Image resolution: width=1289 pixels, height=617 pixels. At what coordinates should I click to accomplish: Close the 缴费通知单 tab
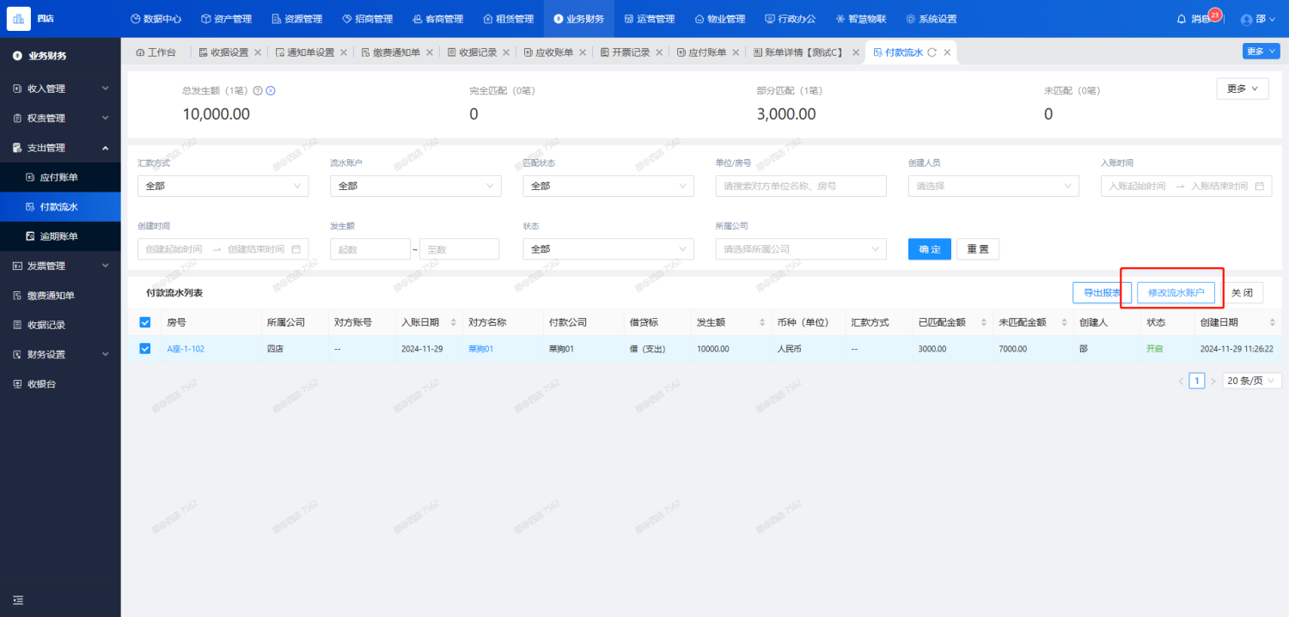tap(430, 52)
